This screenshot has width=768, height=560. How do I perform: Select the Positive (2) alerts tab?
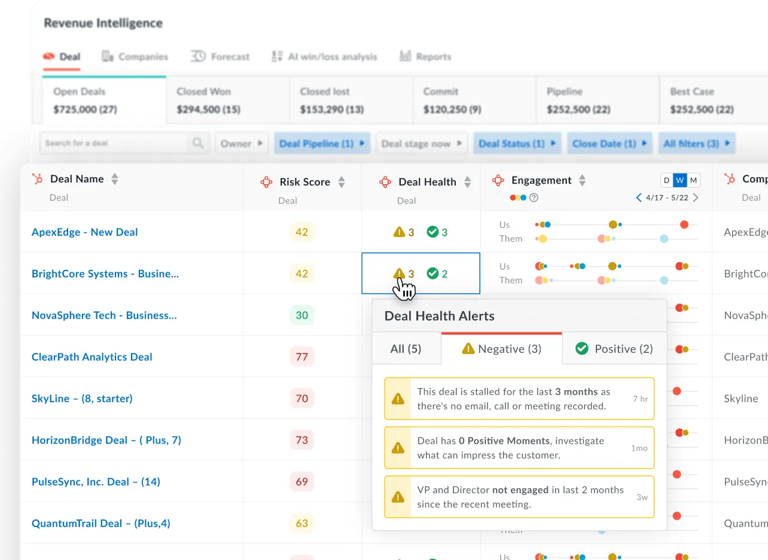pyautogui.click(x=614, y=349)
